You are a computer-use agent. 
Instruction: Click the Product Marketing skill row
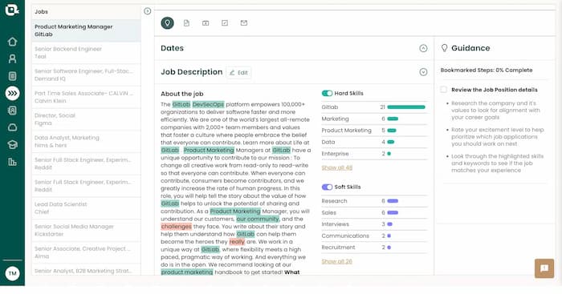point(375,131)
